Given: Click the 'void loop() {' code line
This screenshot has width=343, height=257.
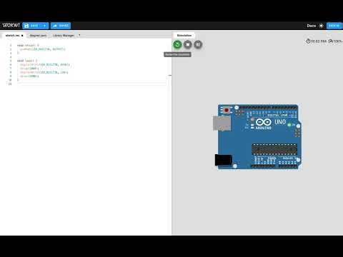Looking at the screenshot, I should 27,61.
